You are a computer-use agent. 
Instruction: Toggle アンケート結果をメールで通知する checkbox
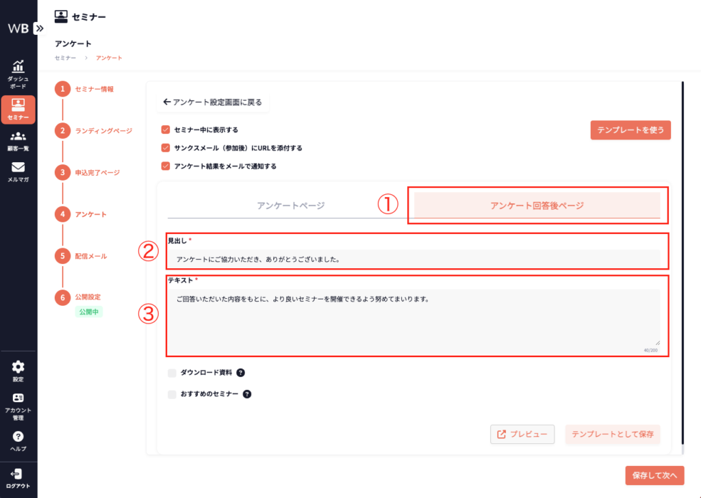pos(165,166)
